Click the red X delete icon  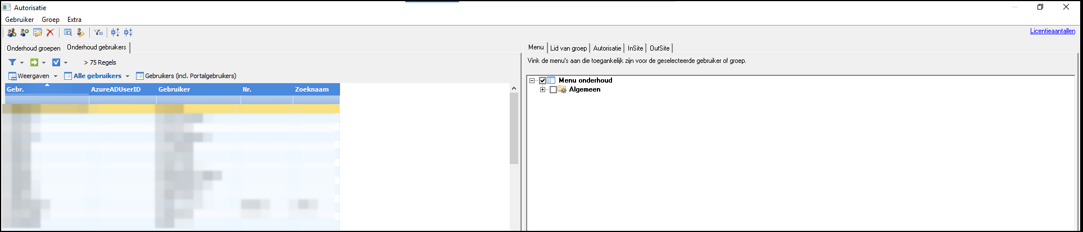tap(50, 33)
